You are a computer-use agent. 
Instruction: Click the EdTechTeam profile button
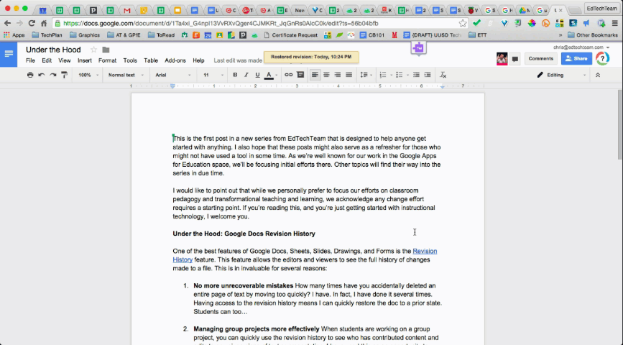click(x=601, y=8)
